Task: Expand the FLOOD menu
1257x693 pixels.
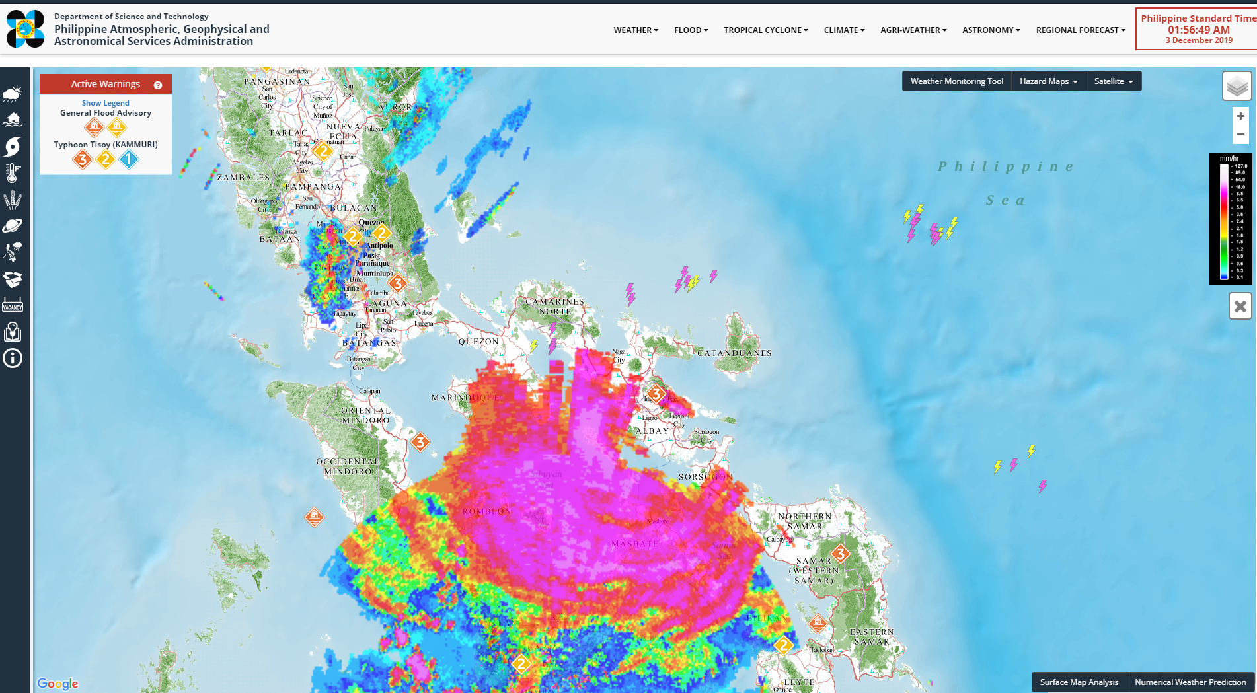Action: tap(691, 30)
